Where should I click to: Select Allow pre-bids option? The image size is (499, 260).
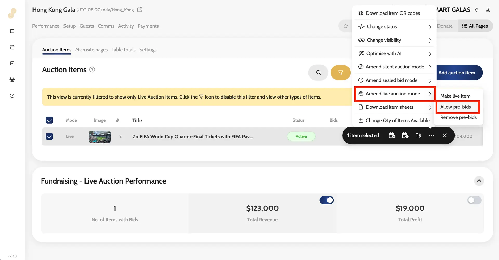point(456,107)
